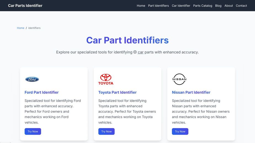
Task: Open the Ford Part Identifier heading link
Action: coord(42,92)
